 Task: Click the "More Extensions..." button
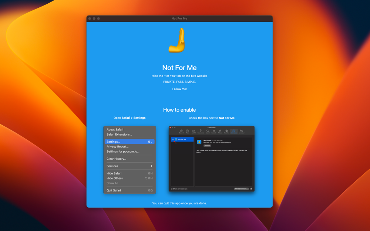coord(241,189)
